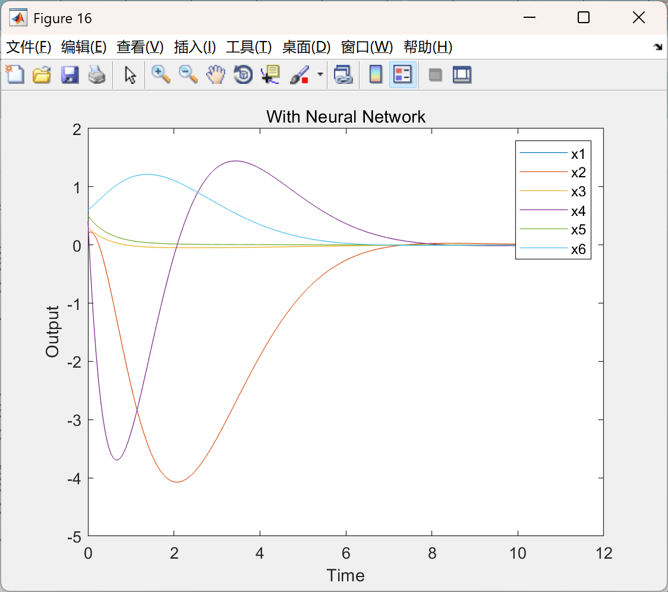Minimize the Figure 16 window

(x=529, y=17)
